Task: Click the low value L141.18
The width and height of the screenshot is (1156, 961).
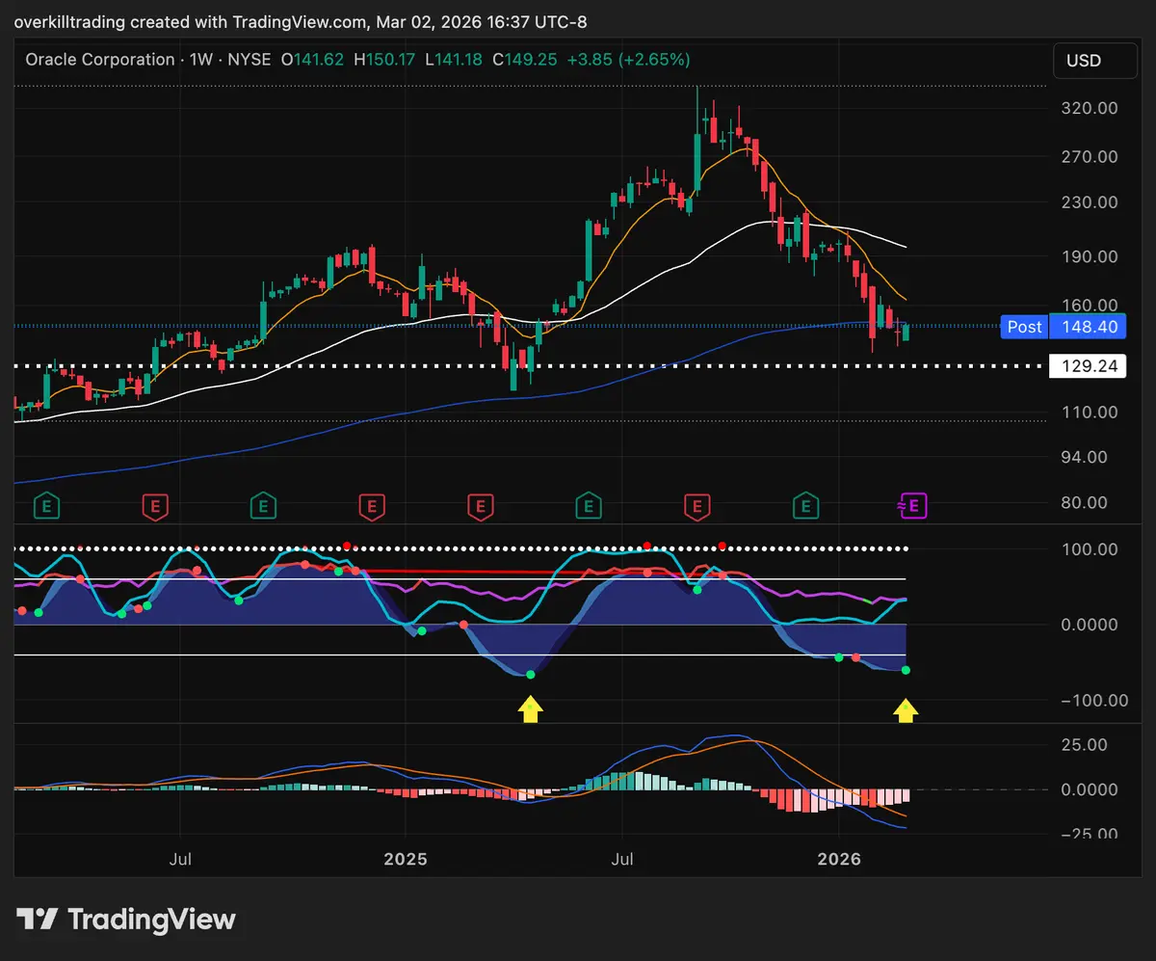Action: 453,60
